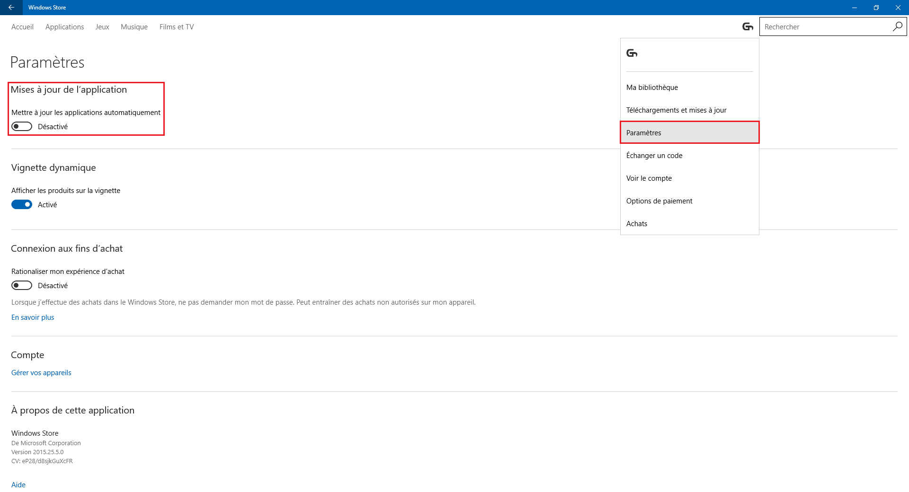Open Options de paiement
The image size is (909, 492).
690,201
